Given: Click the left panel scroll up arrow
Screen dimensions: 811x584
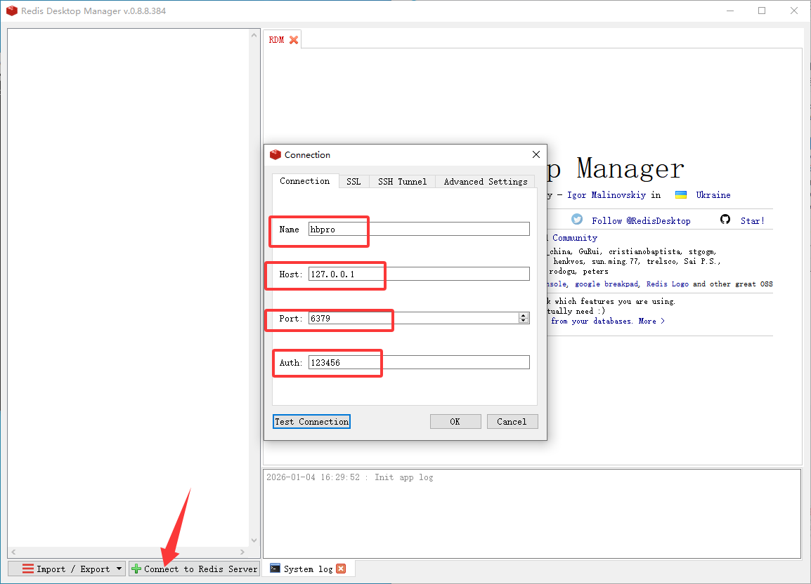Looking at the screenshot, I should tap(254, 35).
